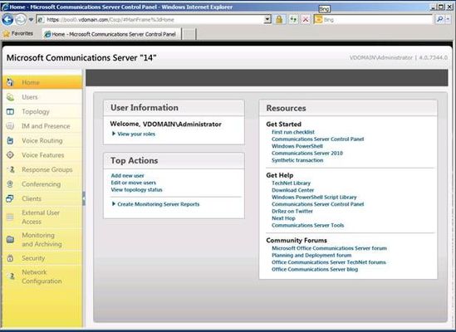
Task: Open Office Communications Server blog link
Action: (x=315, y=269)
